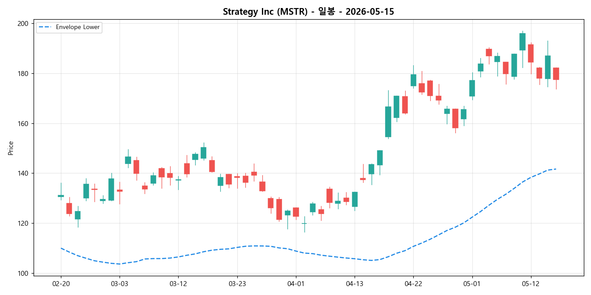Click the x-axis date label 04-01
This screenshot has width=591, height=295.
295,284
